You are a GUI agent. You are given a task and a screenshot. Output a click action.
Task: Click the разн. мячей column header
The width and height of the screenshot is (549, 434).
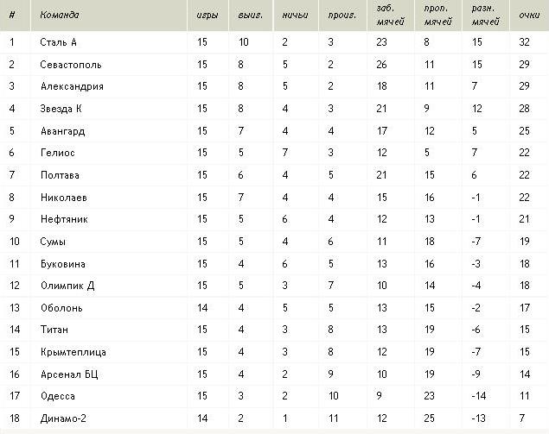click(485, 15)
